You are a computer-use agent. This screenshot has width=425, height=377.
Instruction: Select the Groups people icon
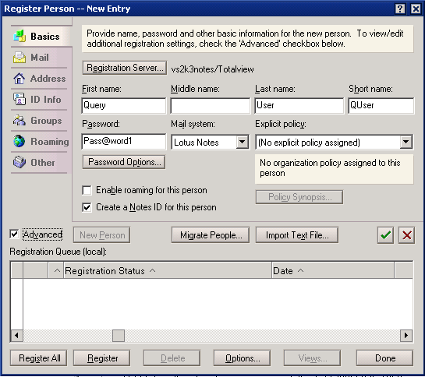tap(19, 120)
